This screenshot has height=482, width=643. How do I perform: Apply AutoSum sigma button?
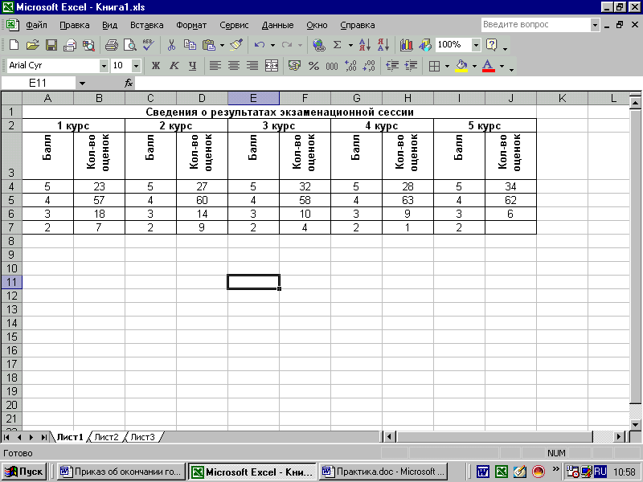click(x=337, y=45)
